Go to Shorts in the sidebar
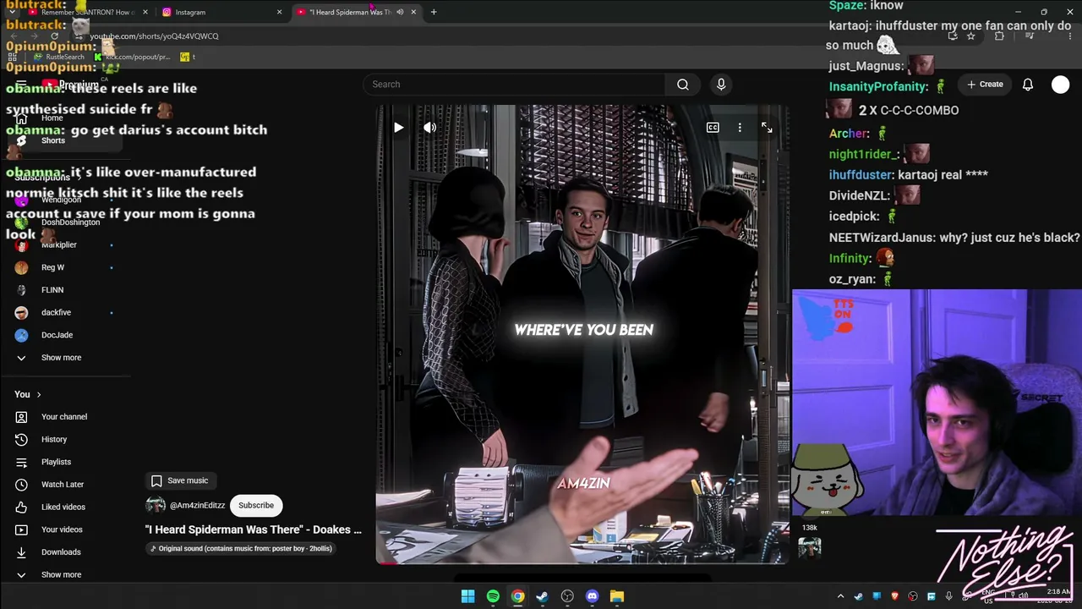 point(65,140)
